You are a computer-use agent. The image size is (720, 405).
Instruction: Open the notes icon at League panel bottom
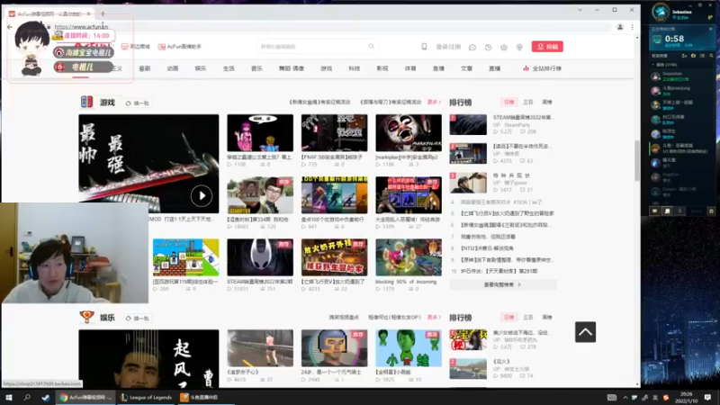tap(667, 211)
